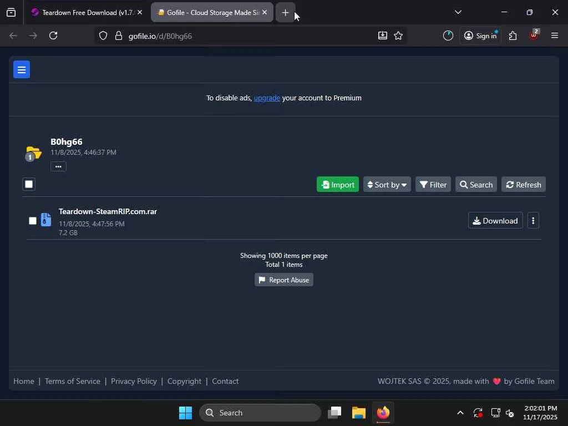The image size is (568, 426).
Task: Click the display/network tray icon
Action: pyautogui.click(x=495, y=413)
